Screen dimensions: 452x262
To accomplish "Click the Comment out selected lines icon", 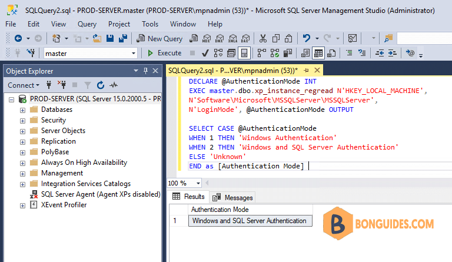I will coord(349,53).
